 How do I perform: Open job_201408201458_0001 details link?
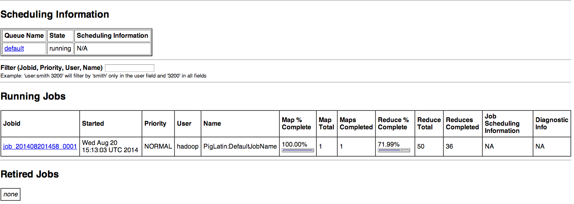(40, 147)
